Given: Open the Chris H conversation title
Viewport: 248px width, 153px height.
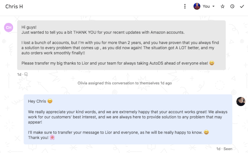Looking at the screenshot, I should [x=14, y=7].
